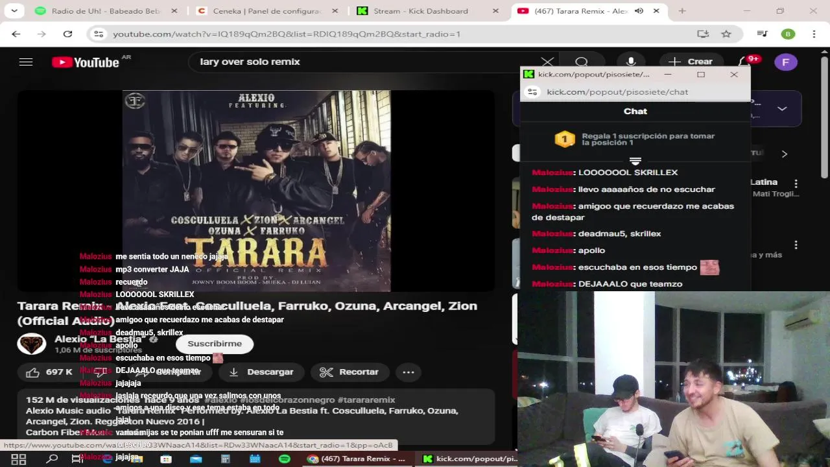Screen dimensions: 830x467
Task: Open Chrome three-dot menu
Action: coord(814,34)
